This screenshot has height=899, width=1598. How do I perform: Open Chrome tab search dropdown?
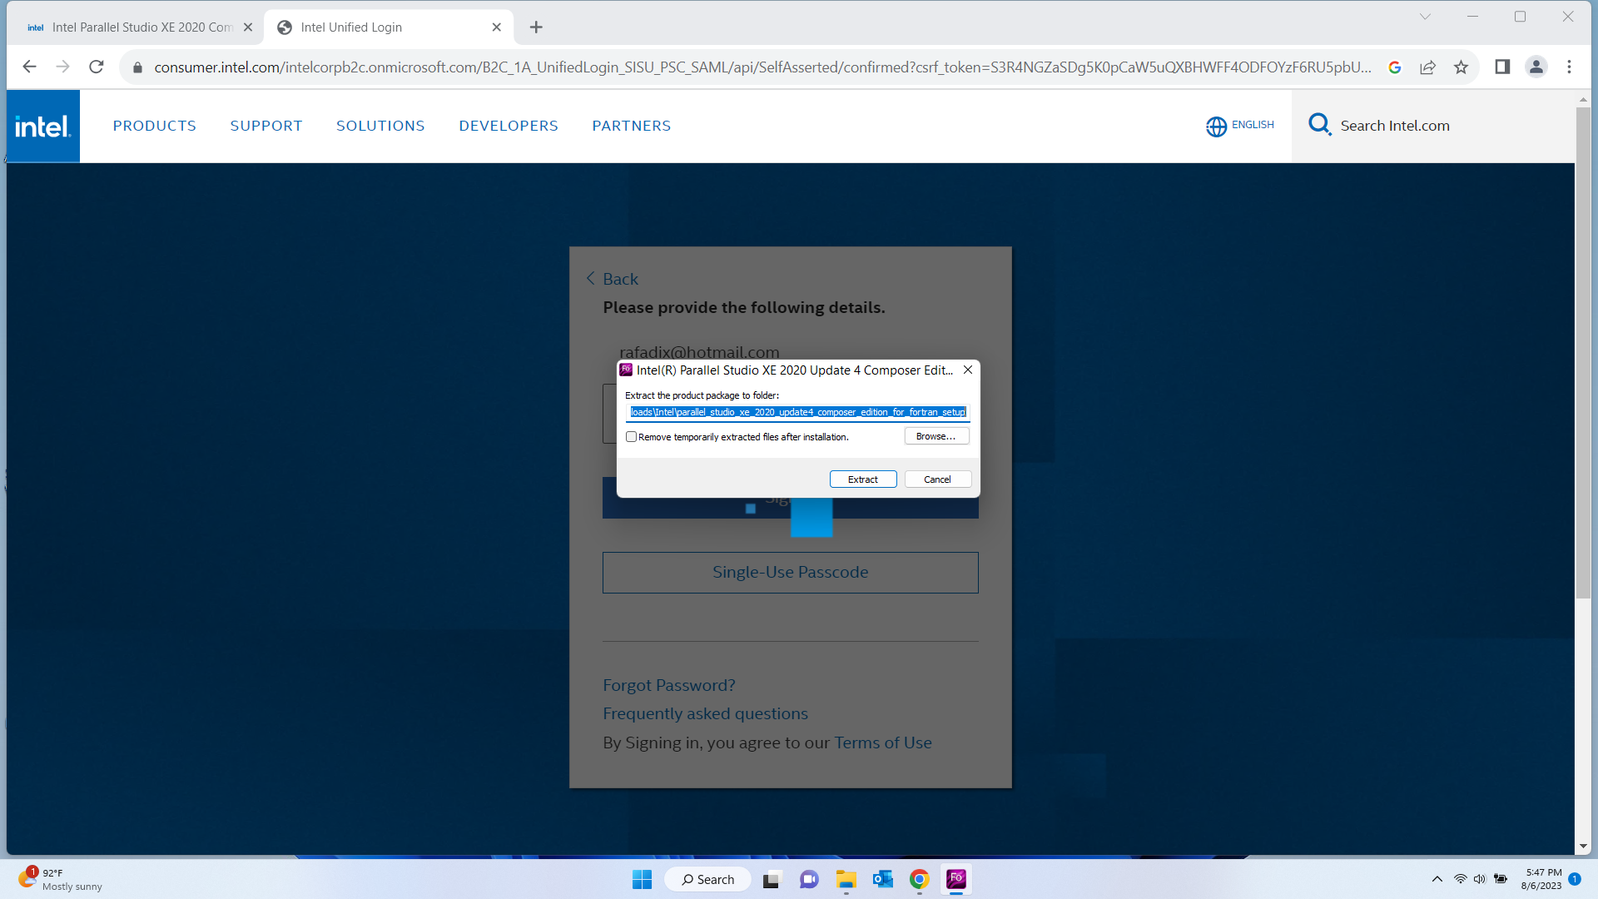click(x=1425, y=17)
